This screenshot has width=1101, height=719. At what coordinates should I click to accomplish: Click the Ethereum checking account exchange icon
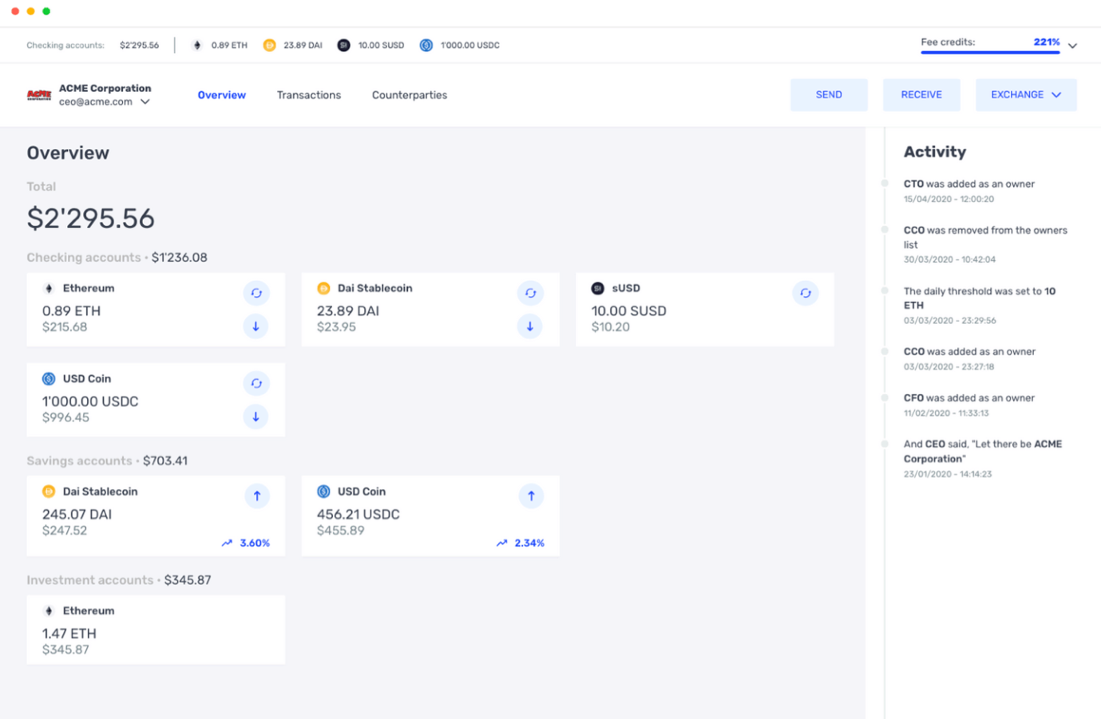tap(255, 293)
